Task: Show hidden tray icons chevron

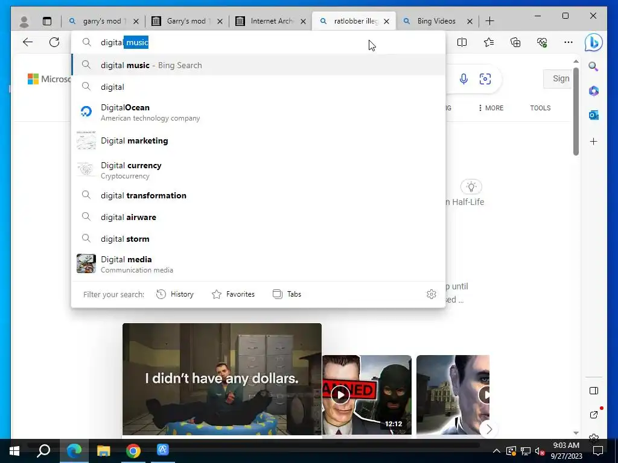Action: pos(496,451)
